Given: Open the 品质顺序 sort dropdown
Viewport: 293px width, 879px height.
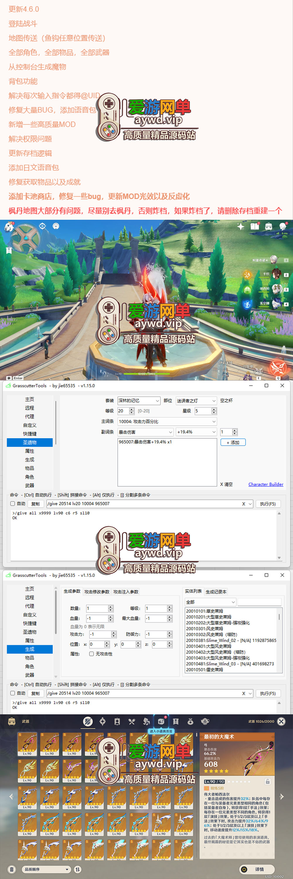Looking at the screenshot, I should click(x=46, y=869).
